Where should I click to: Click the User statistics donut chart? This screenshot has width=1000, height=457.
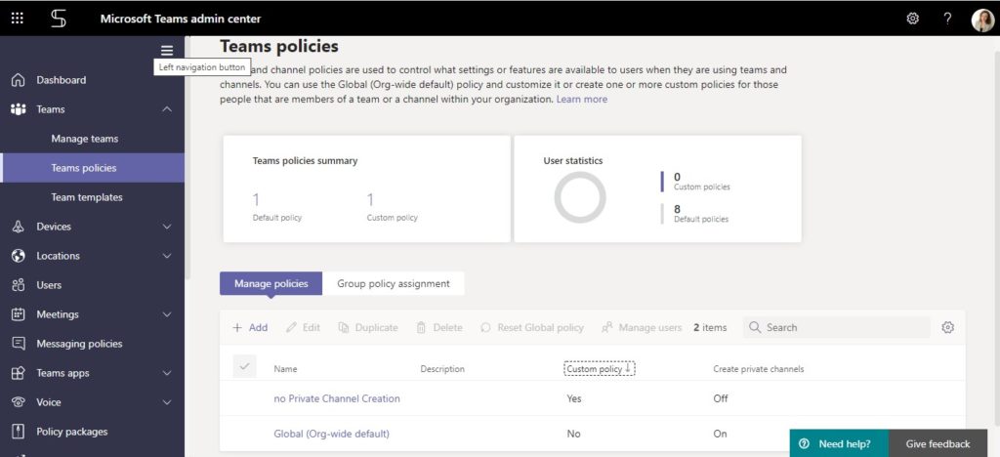point(580,197)
